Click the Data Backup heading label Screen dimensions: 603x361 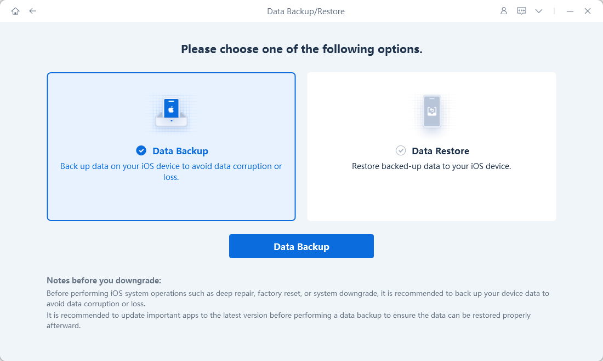tap(180, 151)
